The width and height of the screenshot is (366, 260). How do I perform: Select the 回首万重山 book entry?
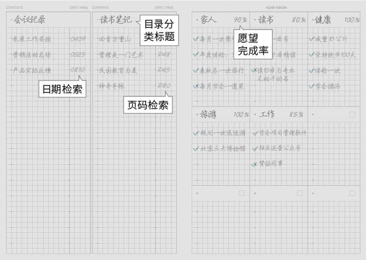(115, 39)
